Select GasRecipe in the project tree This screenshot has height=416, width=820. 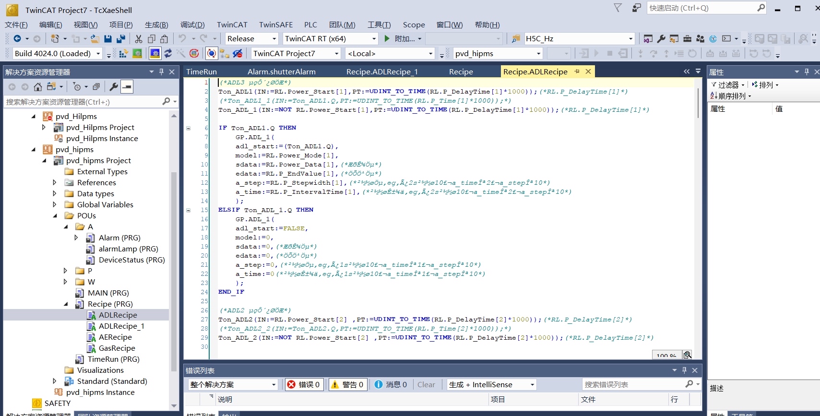coord(117,348)
